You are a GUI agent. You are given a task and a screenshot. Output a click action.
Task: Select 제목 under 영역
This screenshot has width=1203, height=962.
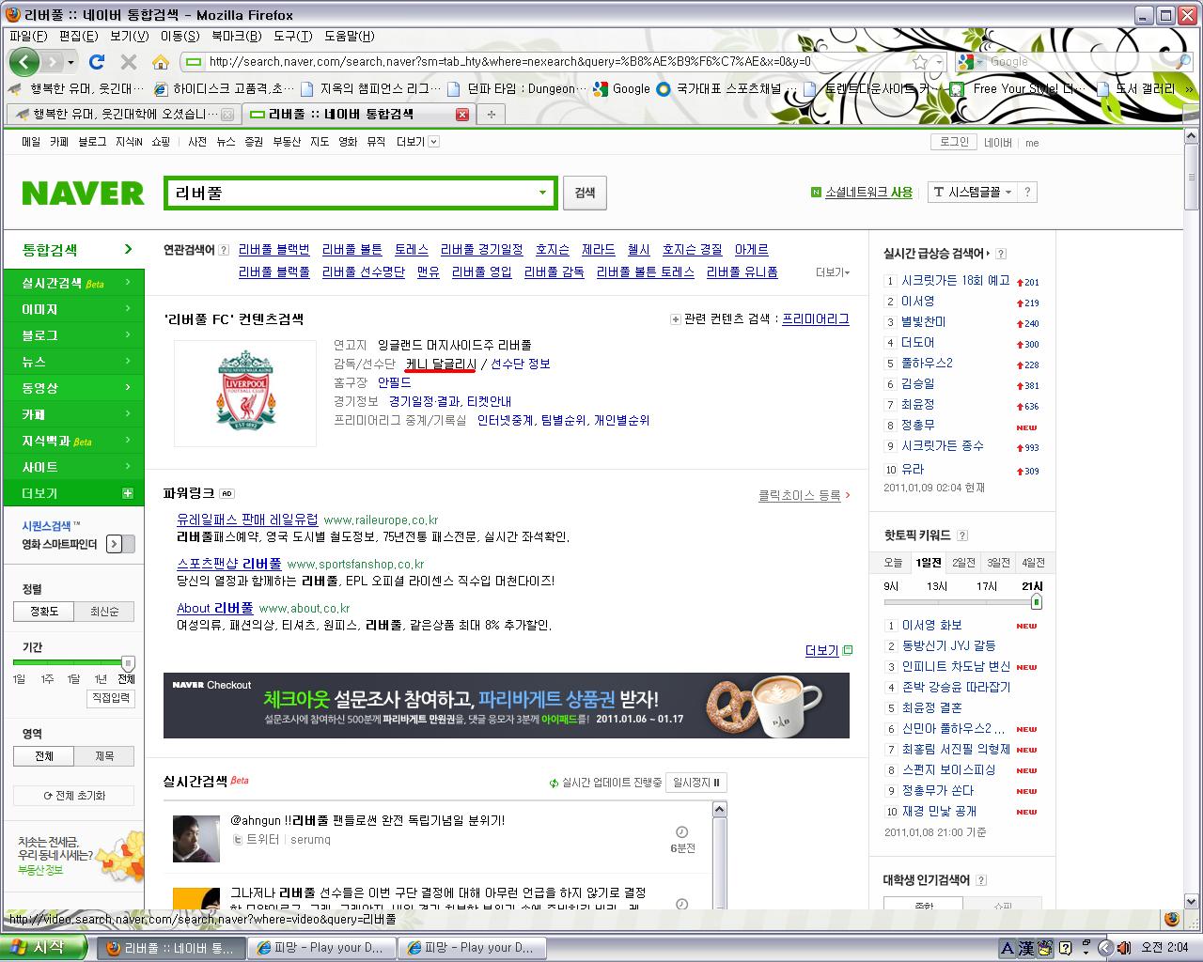tap(104, 756)
